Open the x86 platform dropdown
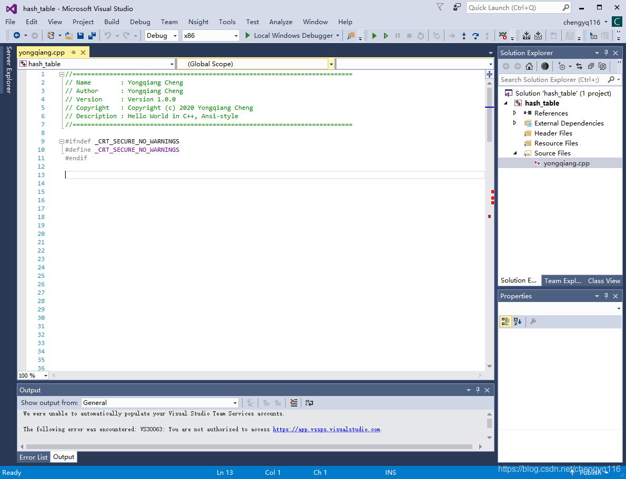Viewport: 626px width, 479px height. [x=210, y=36]
